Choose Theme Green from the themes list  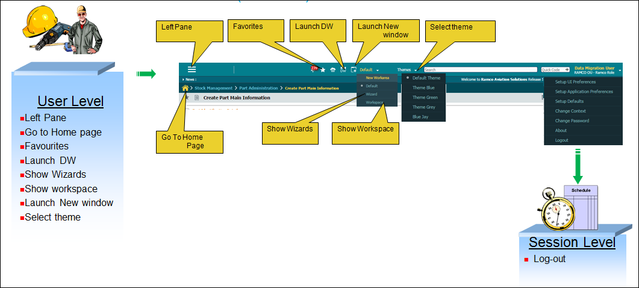coord(425,98)
